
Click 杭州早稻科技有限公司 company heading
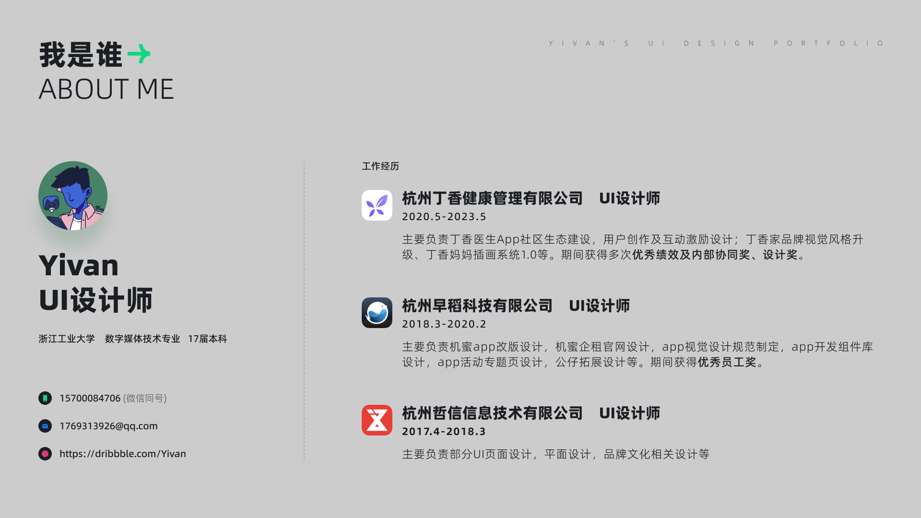click(x=477, y=306)
